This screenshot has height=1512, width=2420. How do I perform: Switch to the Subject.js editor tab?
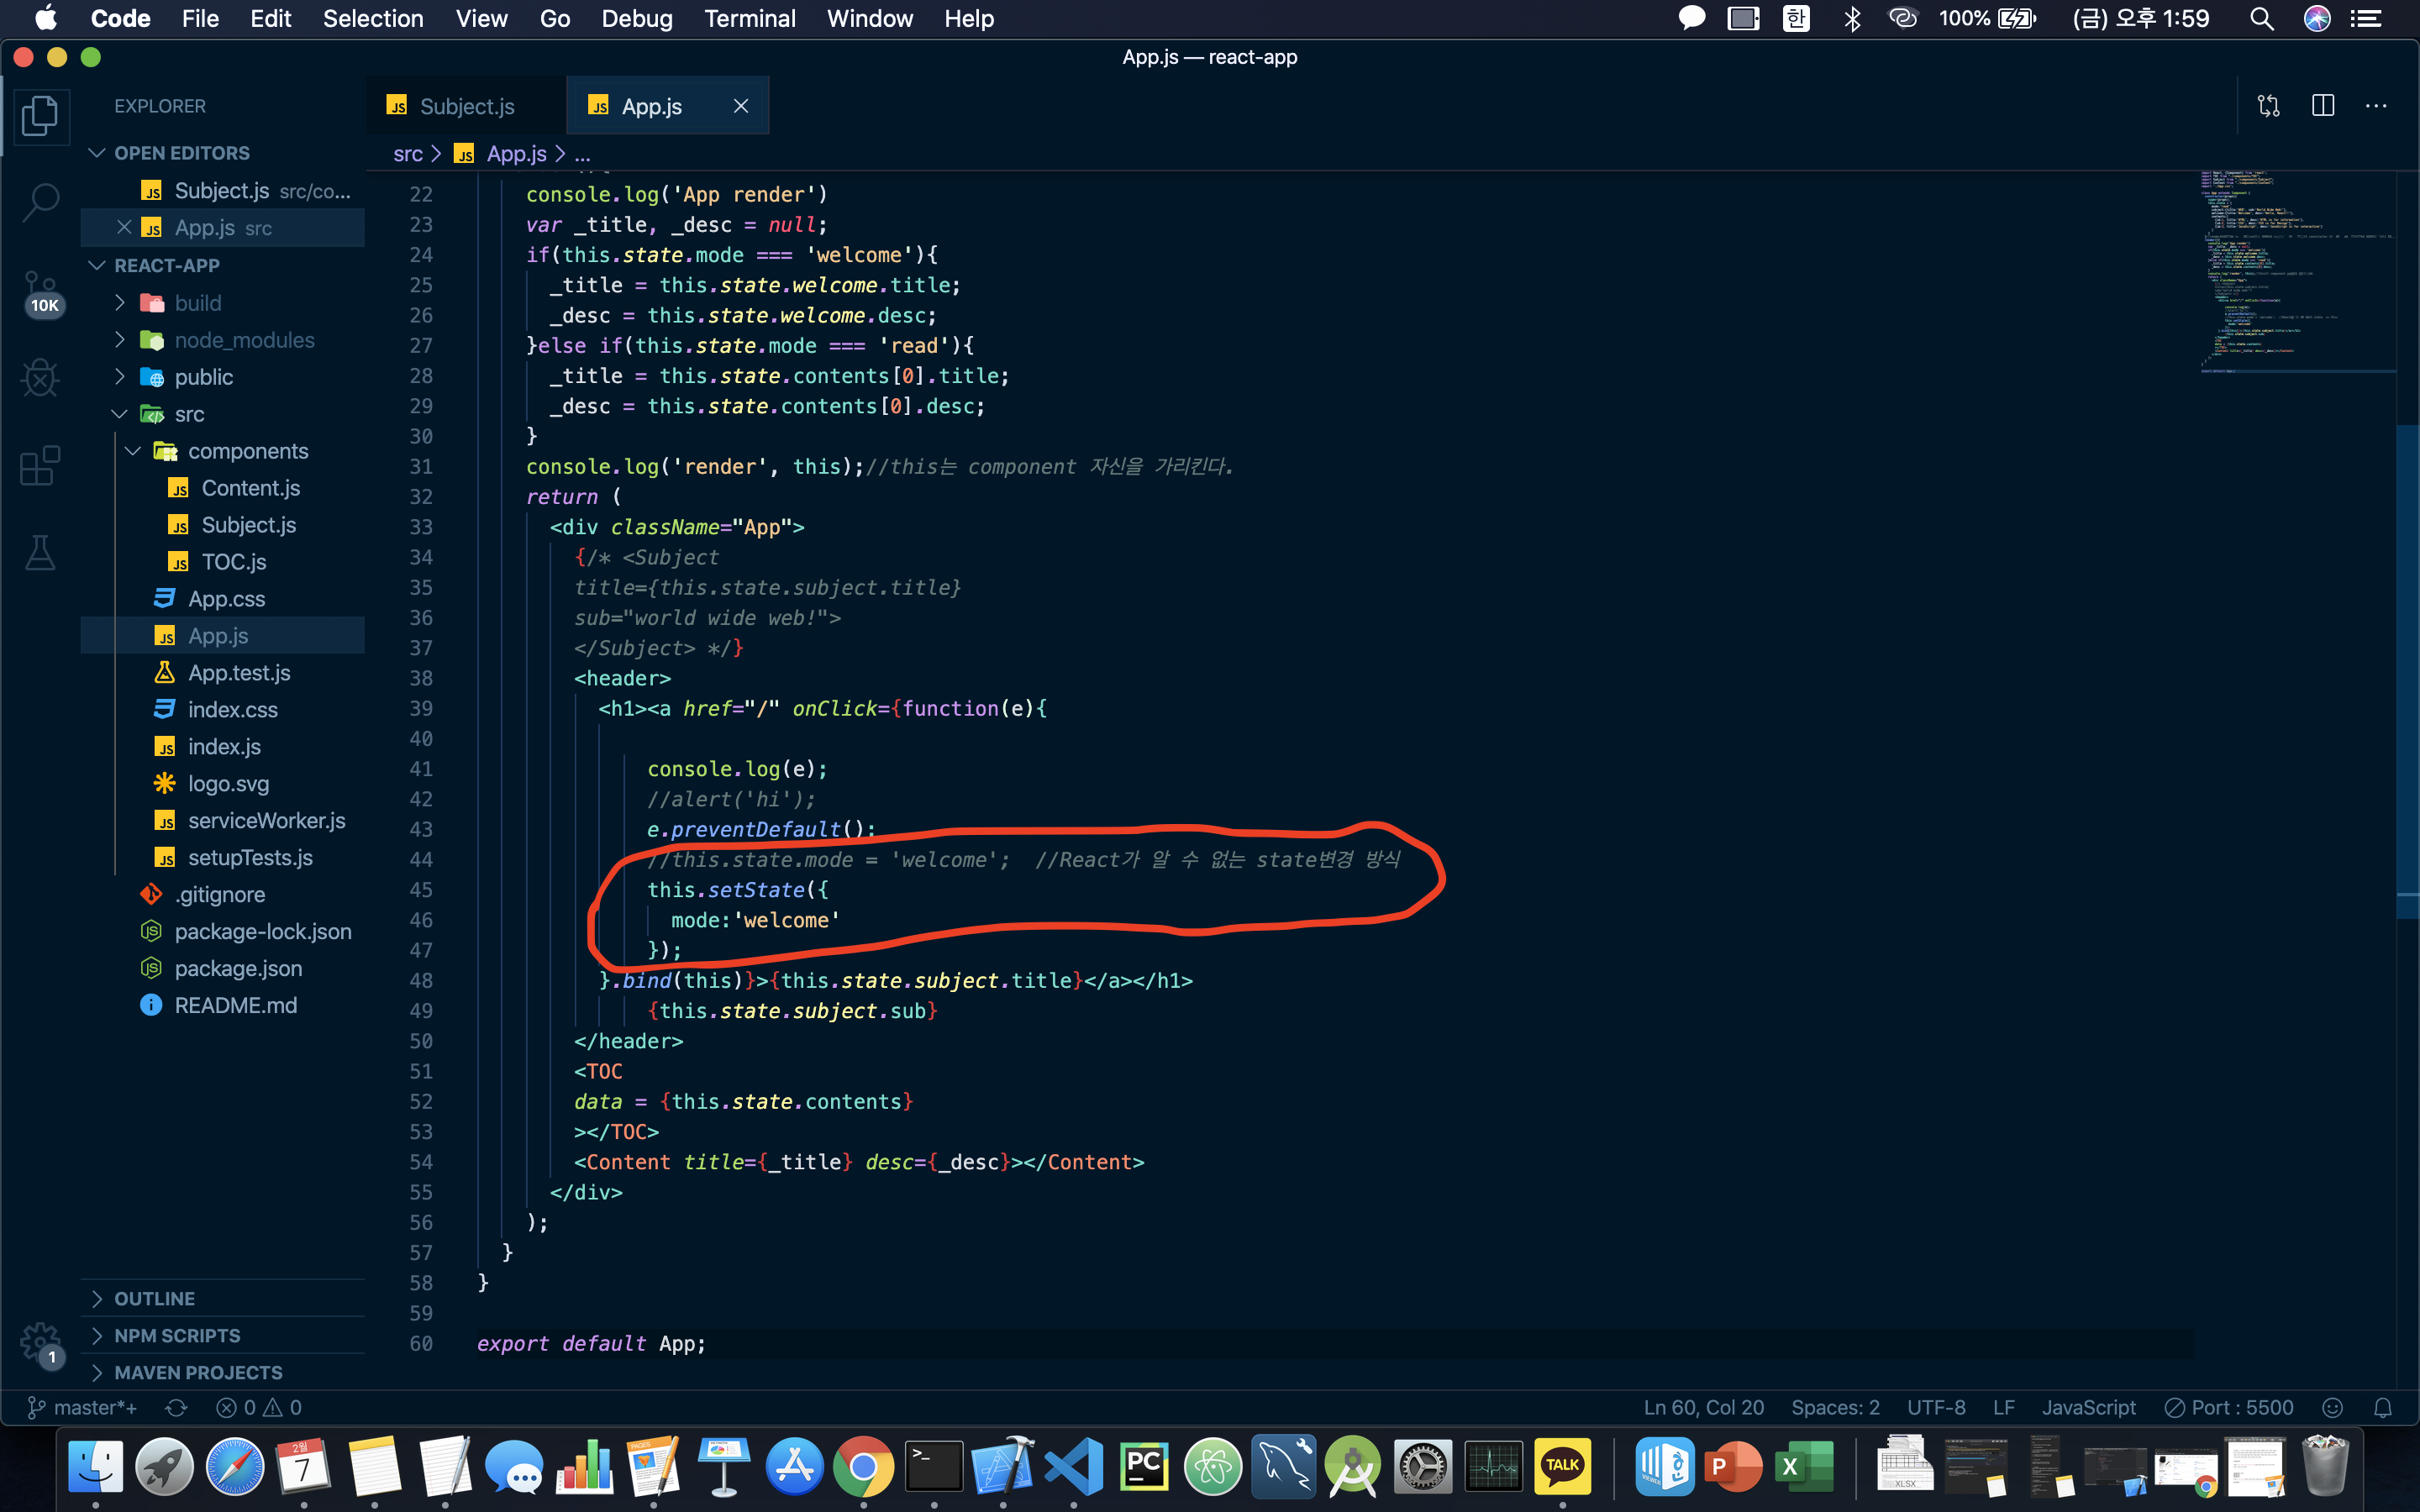(x=466, y=106)
